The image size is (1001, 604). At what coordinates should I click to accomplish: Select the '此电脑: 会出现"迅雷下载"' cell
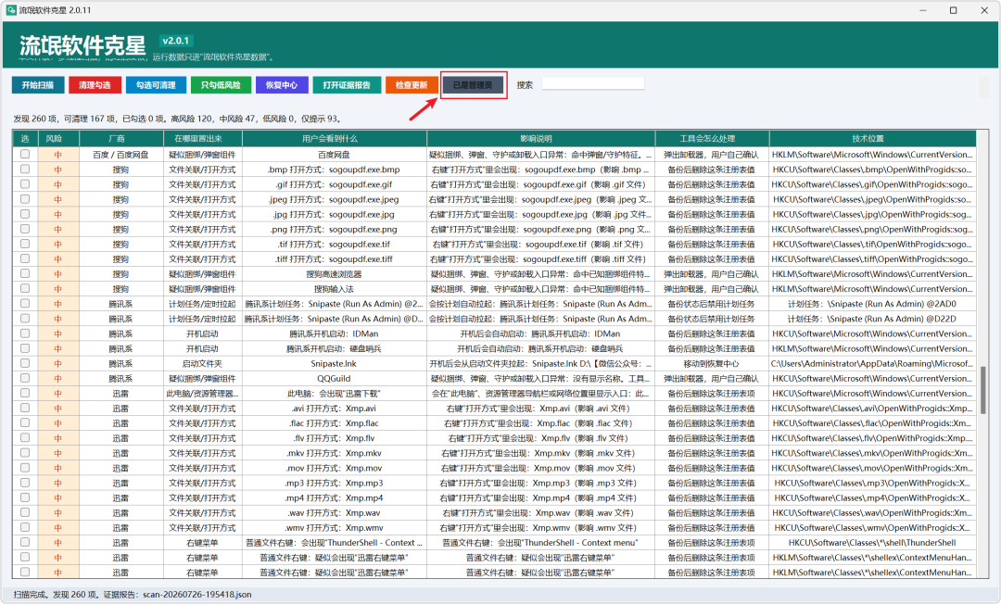tap(334, 393)
